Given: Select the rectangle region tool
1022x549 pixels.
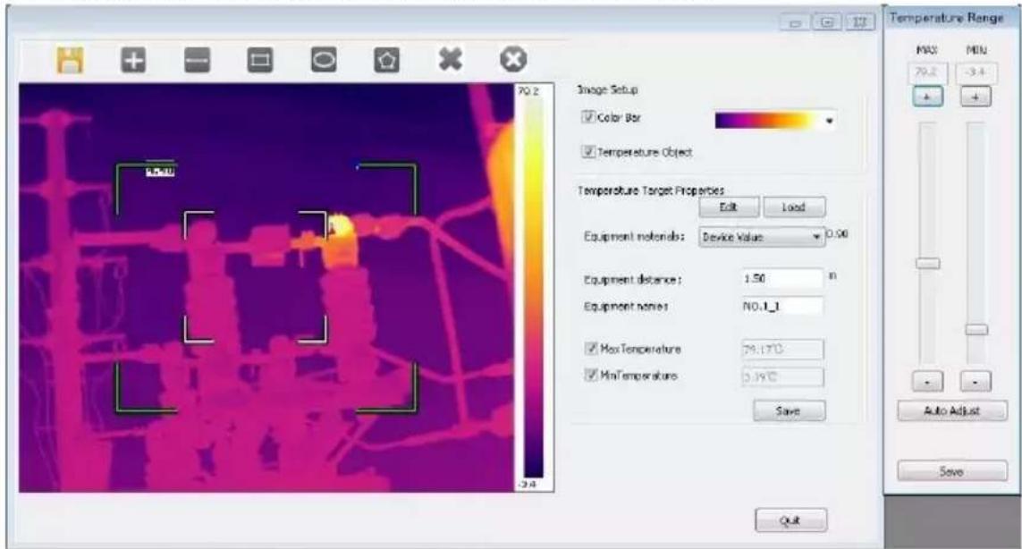Looking at the screenshot, I should pyautogui.click(x=260, y=61).
